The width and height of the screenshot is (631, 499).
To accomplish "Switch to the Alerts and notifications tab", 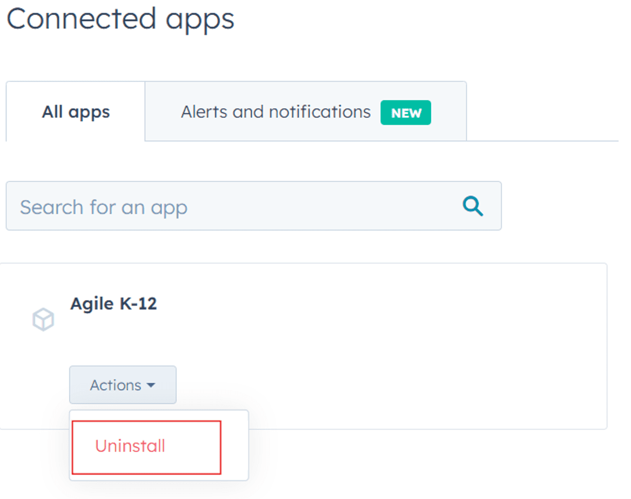I will (276, 112).
